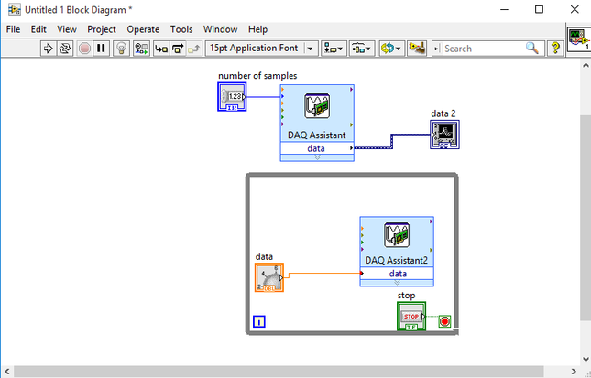Open the Align Objects dropdown
This screenshot has height=378, width=591.
pyautogui.click(x=334, y=49)
